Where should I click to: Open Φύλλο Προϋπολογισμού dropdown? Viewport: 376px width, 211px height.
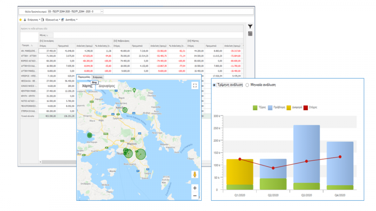102,11
